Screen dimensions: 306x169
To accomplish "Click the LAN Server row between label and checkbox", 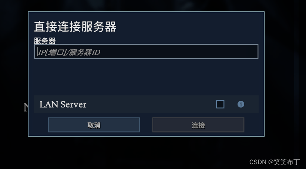I will [x=151, y=104].
